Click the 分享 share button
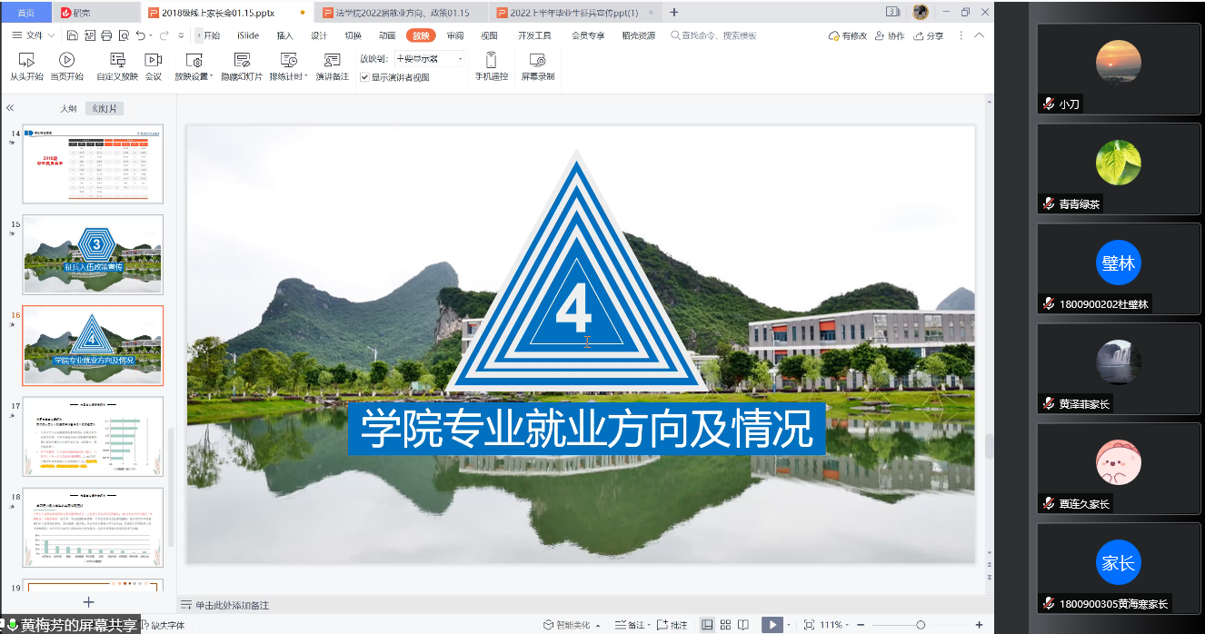The height and width of the screenshot is (634, 1205). (928, 35)
